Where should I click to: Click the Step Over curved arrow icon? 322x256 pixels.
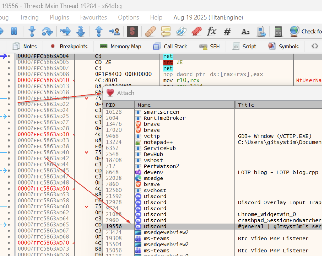pyautogui.click(x=47, y=31)
